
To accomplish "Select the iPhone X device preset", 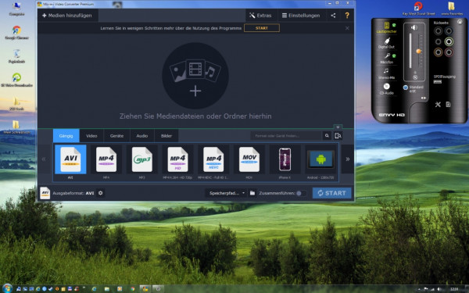I will 285,159.
